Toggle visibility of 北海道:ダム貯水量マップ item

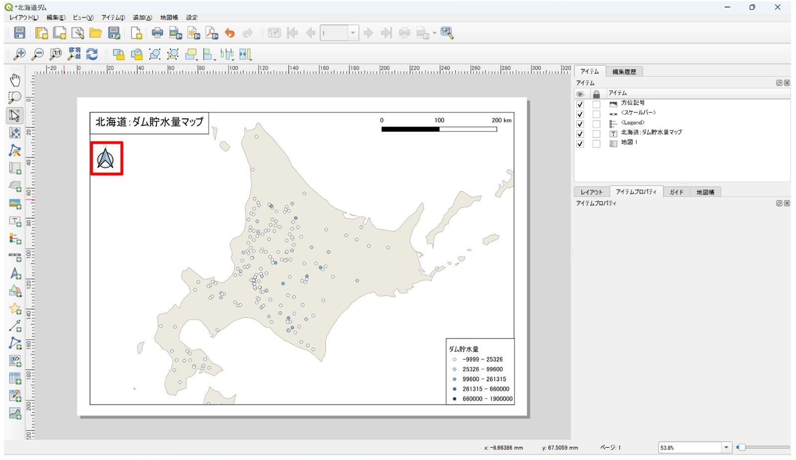580,134
